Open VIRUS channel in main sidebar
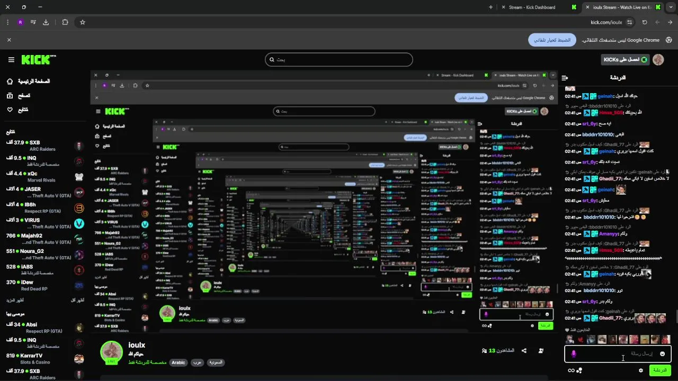This screenshot has width=678, height=381. (45, 223)
